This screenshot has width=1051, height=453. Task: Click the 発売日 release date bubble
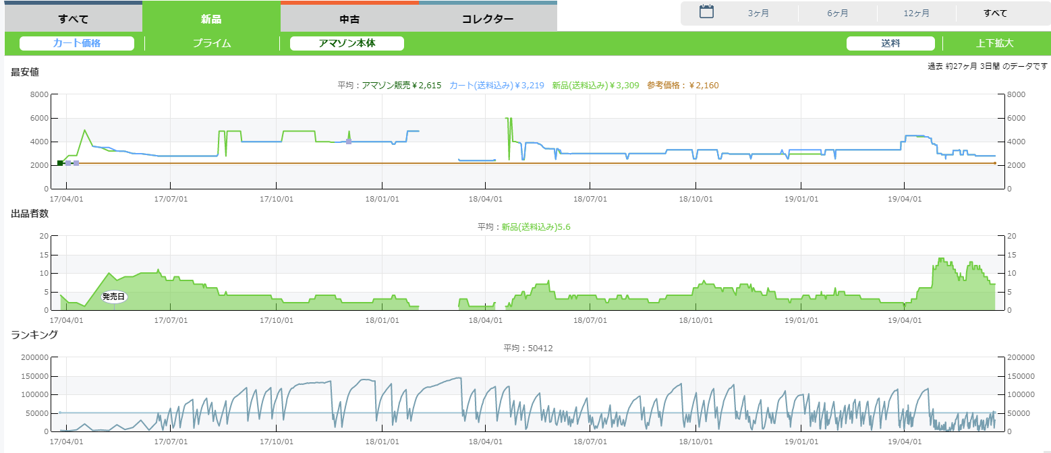pos(114,297)
